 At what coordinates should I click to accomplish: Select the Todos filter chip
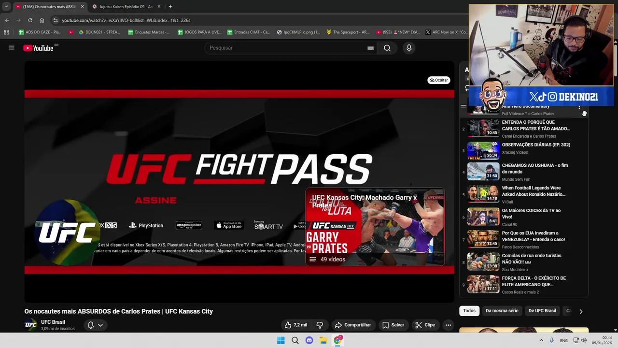click(469, 311)
